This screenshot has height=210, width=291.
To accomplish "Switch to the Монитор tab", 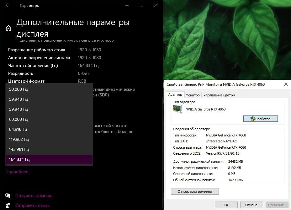I will coord(193,95).
